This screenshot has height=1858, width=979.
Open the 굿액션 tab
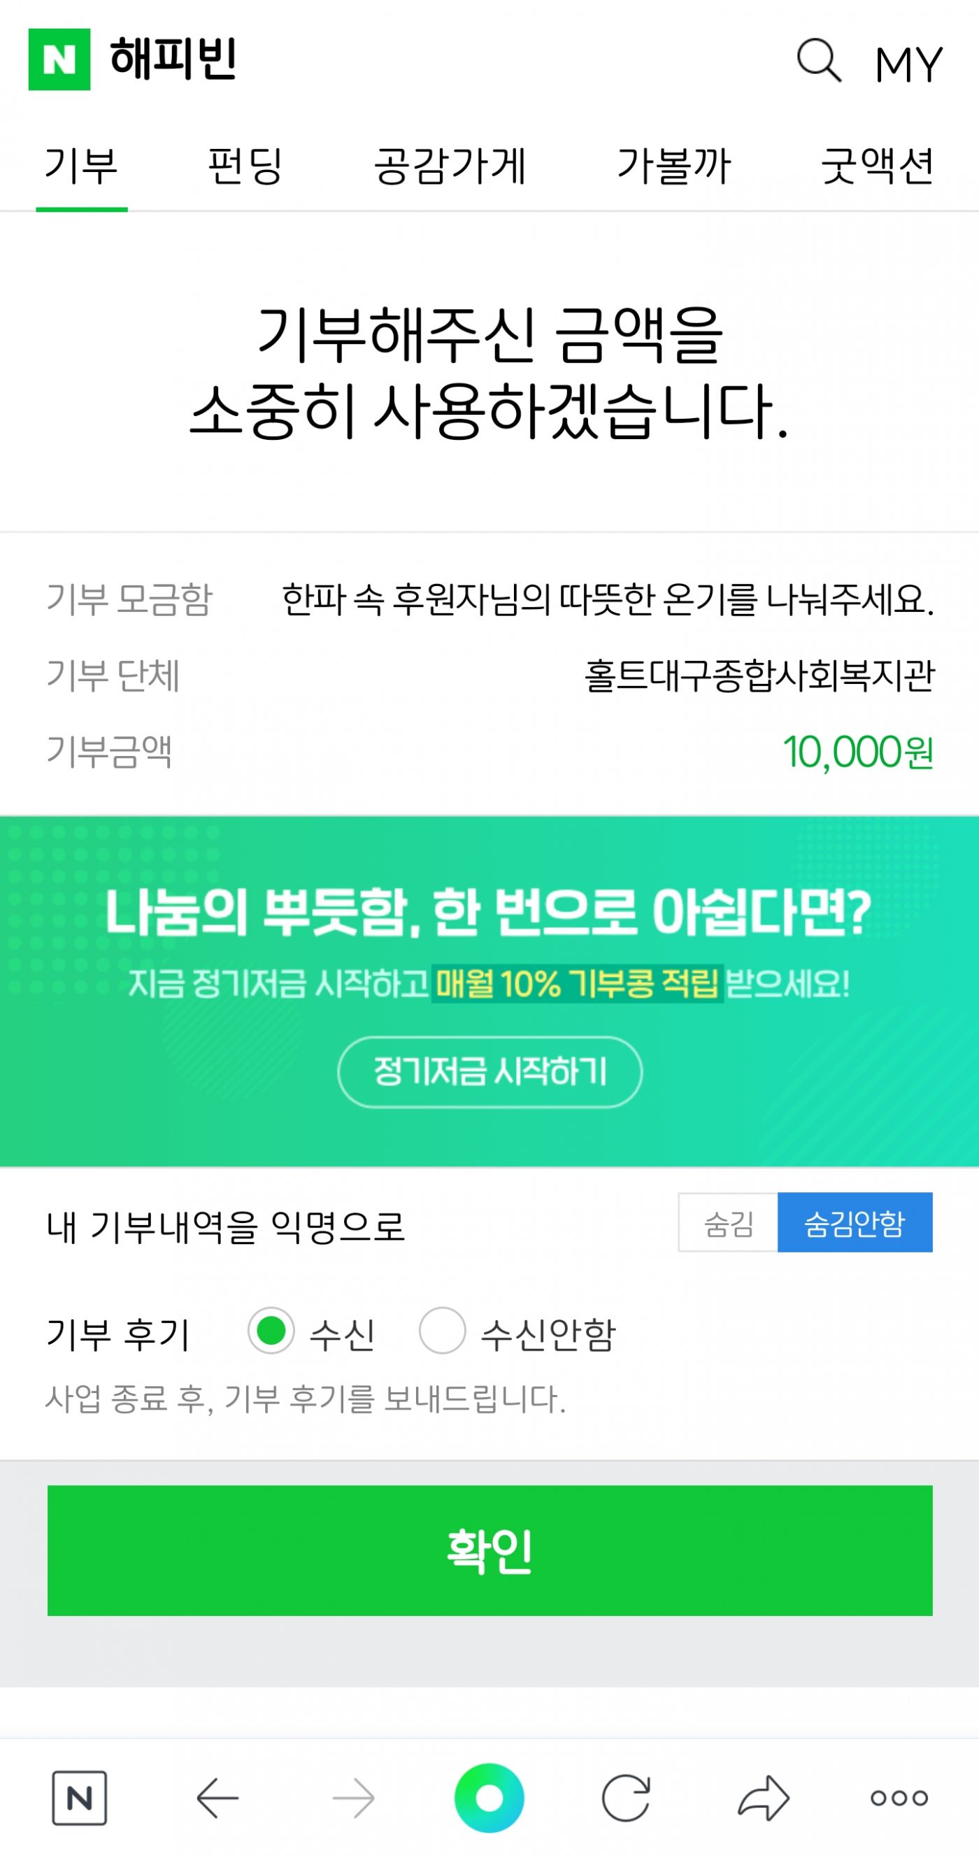[878, 166]
